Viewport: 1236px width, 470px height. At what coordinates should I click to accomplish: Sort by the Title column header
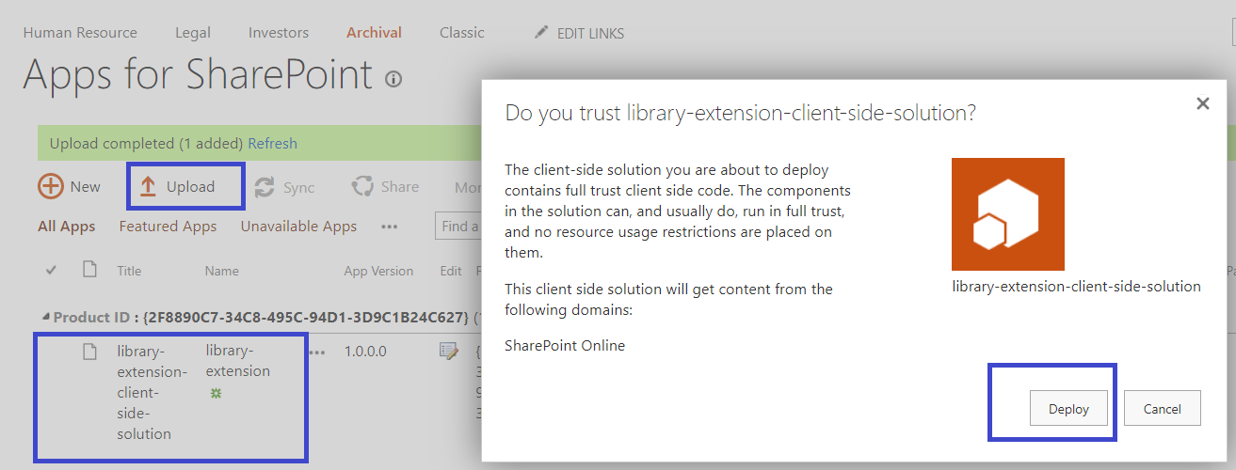click(x=129, y=271)
